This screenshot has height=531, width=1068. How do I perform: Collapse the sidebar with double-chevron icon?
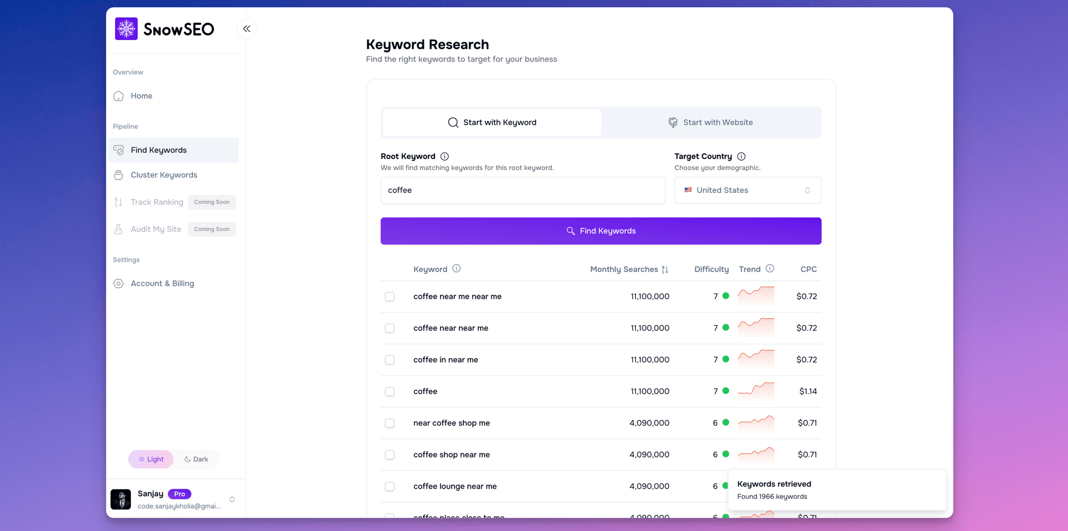(x=246, y=29)
